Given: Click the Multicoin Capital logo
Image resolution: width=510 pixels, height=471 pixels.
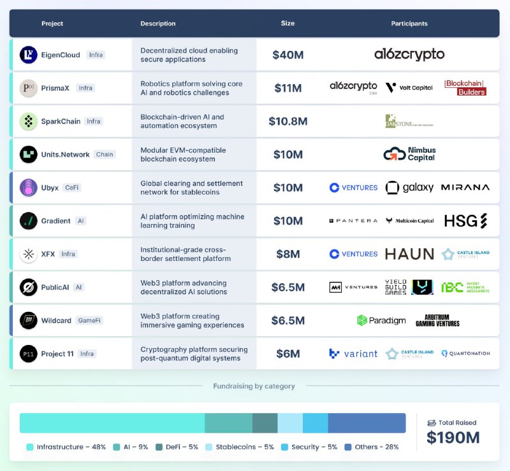Looking at the screenshot, I should [x=409, y=221].
